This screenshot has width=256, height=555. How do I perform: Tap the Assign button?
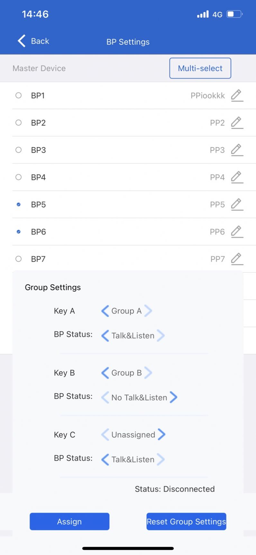[69, 521]
